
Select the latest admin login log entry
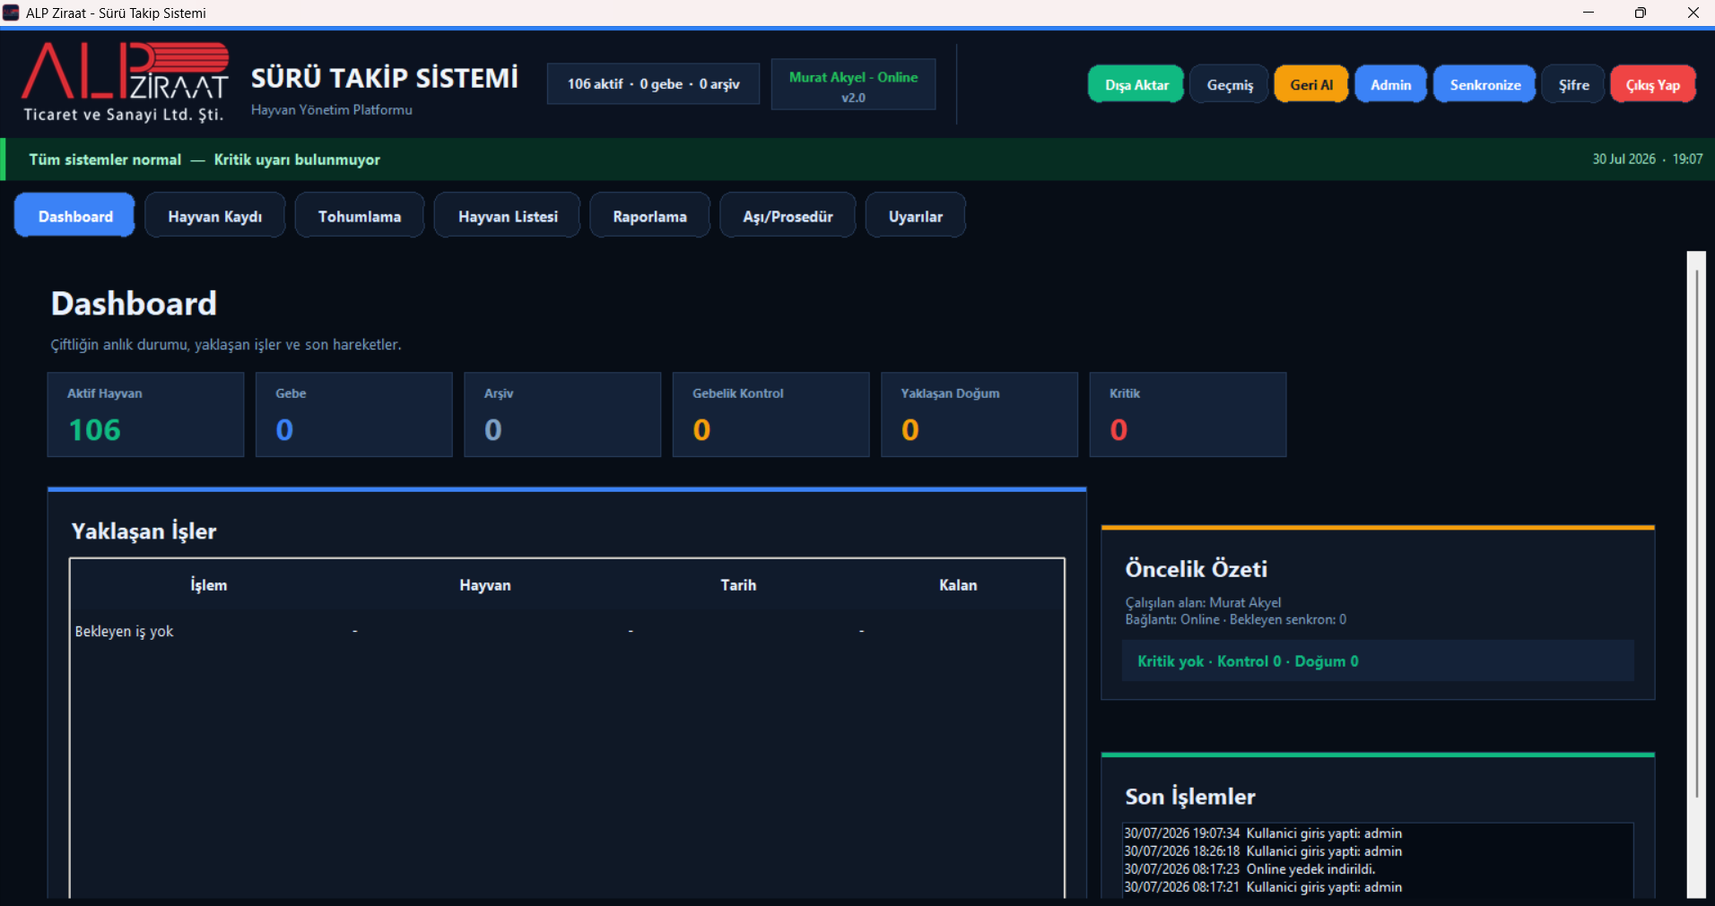(1263, 833)
